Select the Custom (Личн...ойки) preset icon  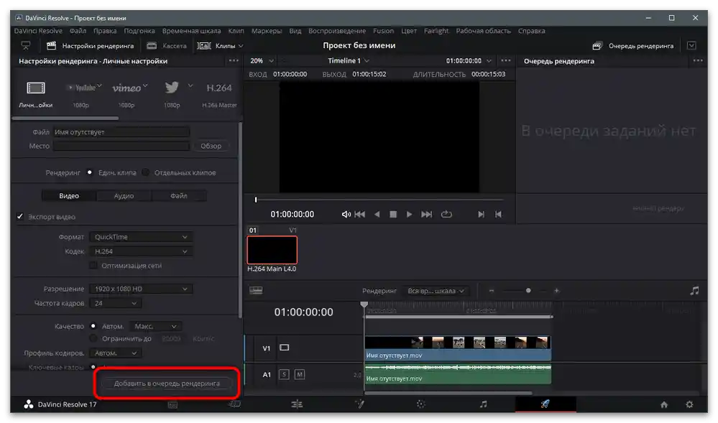coord(36,88)
